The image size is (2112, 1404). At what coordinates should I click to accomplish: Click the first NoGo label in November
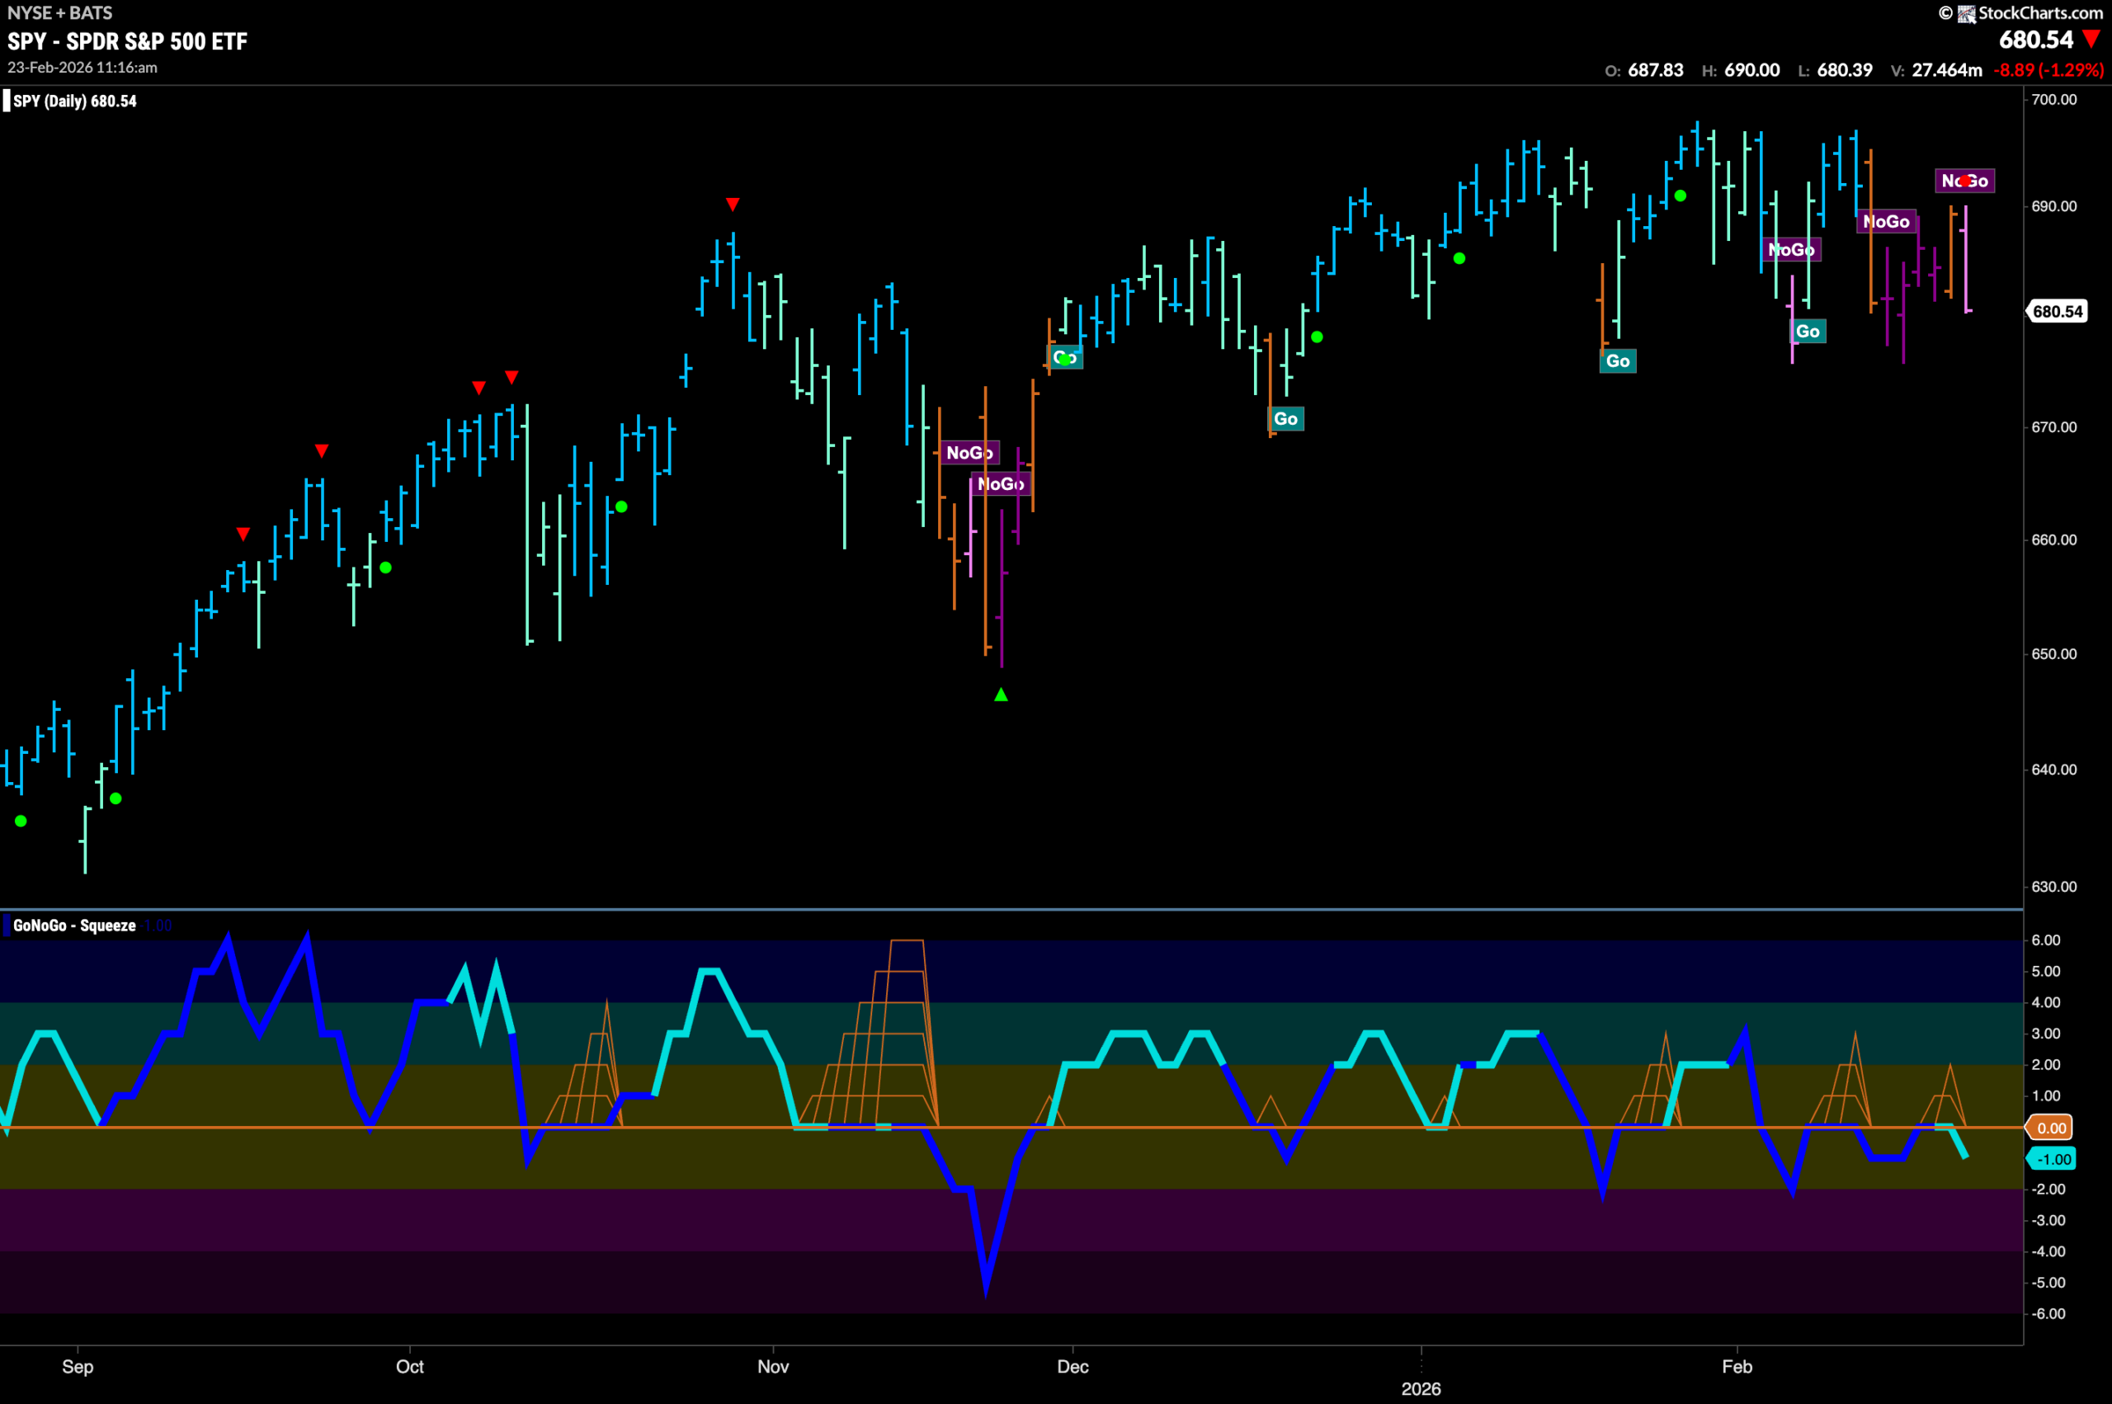click(x=969, y=453)
